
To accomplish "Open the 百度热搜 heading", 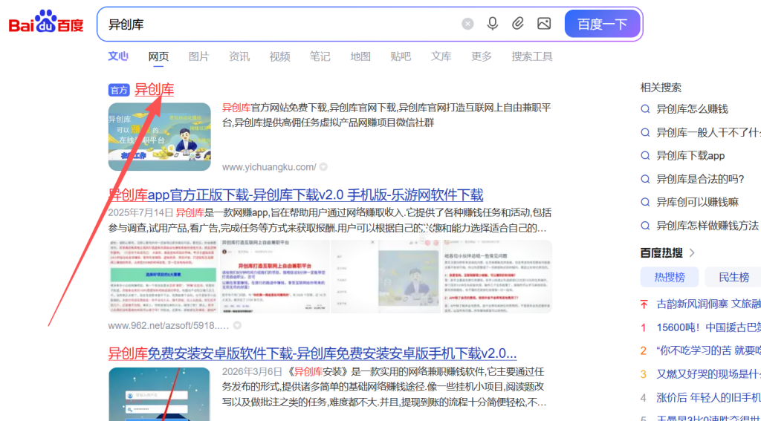I will click(x=661, y=252).
